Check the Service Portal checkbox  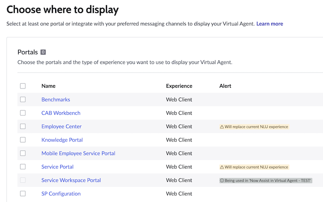23,166
